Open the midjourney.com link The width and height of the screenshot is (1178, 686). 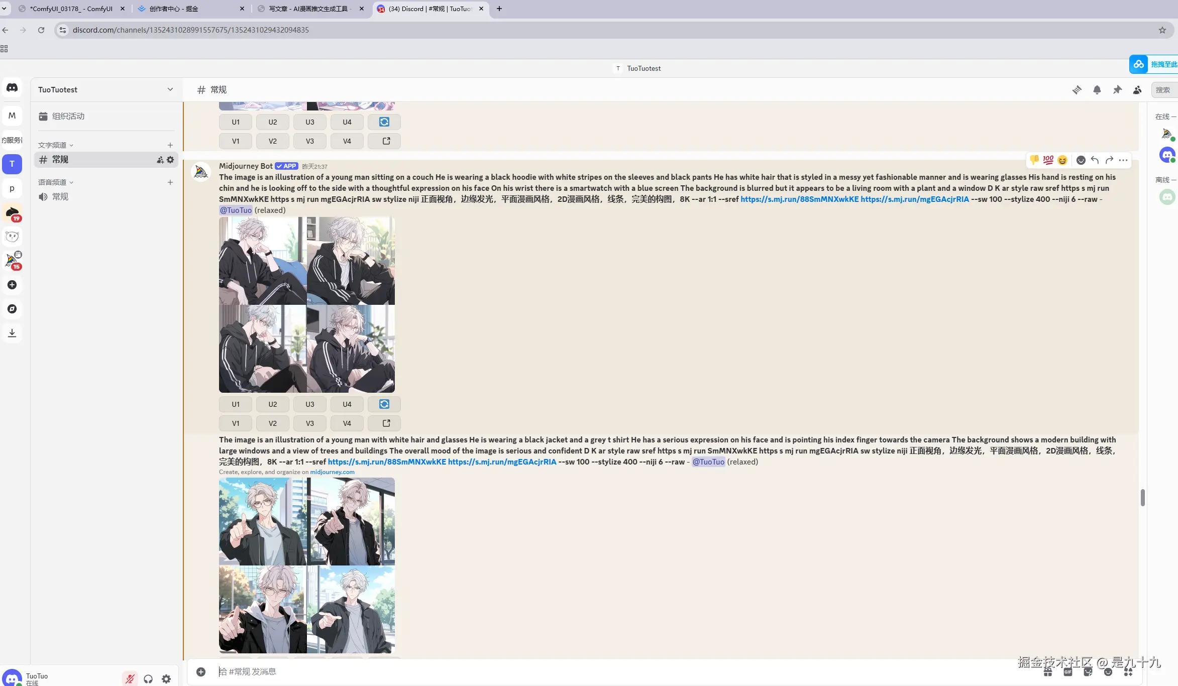[x=332, y=472]
